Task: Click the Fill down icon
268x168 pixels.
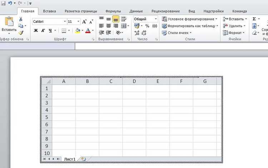Action: tap(254, 26)
